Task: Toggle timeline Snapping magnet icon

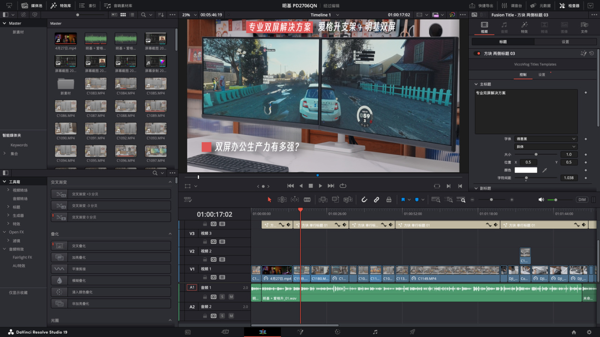Action: pyautogui.click(x=364, y=199)
